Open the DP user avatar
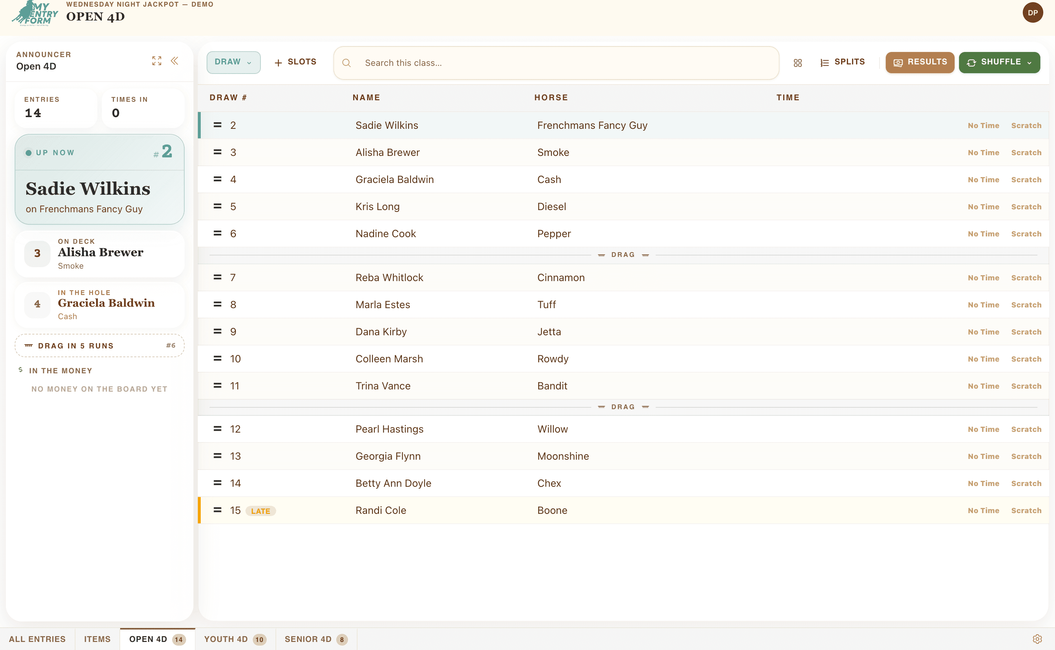 [x=1033, y=12]
